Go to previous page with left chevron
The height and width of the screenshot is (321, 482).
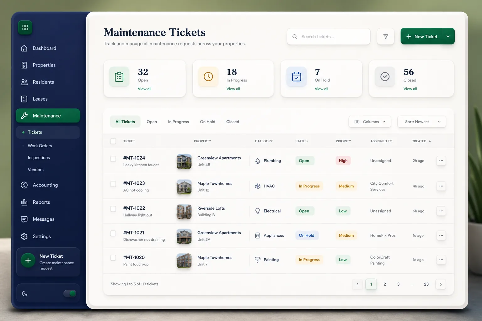357,284
